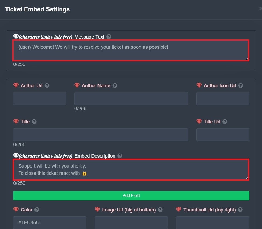The height and width of the screenshot is (229, 262).
Task: Click help icon beside Thumbnail Url label
Action: tap(240, 210)
